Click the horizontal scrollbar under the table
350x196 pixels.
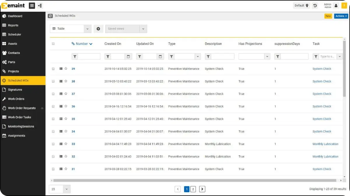(195, 181)
